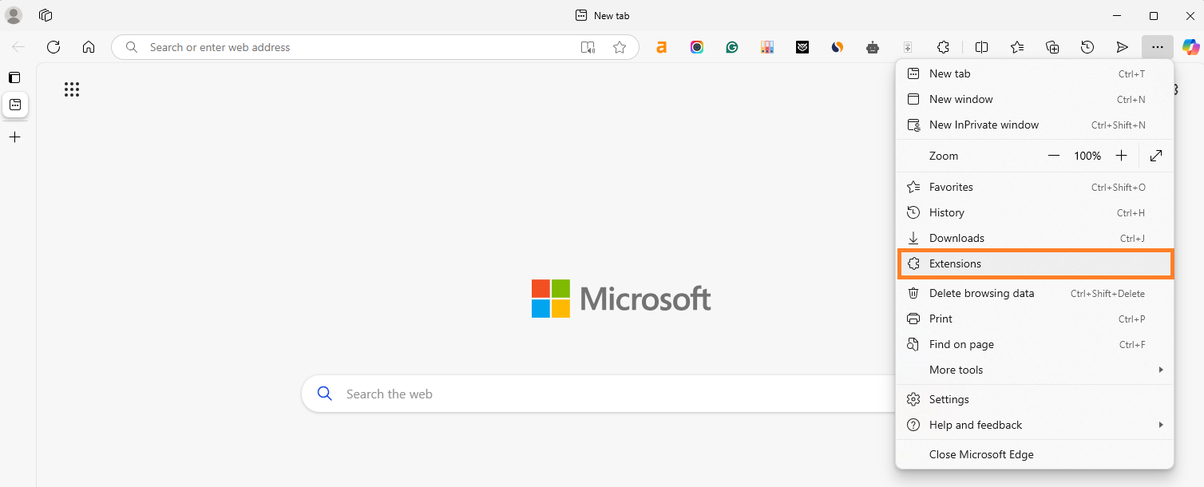Open Split screen toolbar button
Image resolution: width=1204 pixels, height=487 pixels.
click(982, 47)
